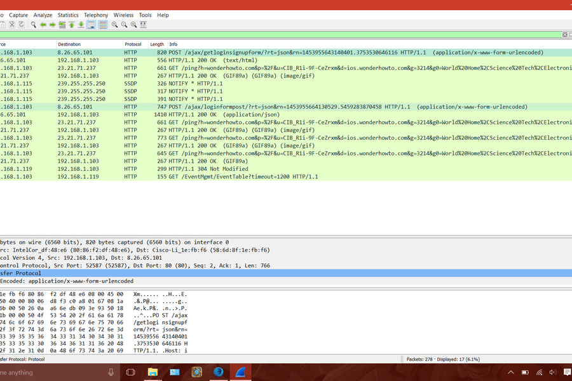
Task: Reload the capture file
Action: 22,24
